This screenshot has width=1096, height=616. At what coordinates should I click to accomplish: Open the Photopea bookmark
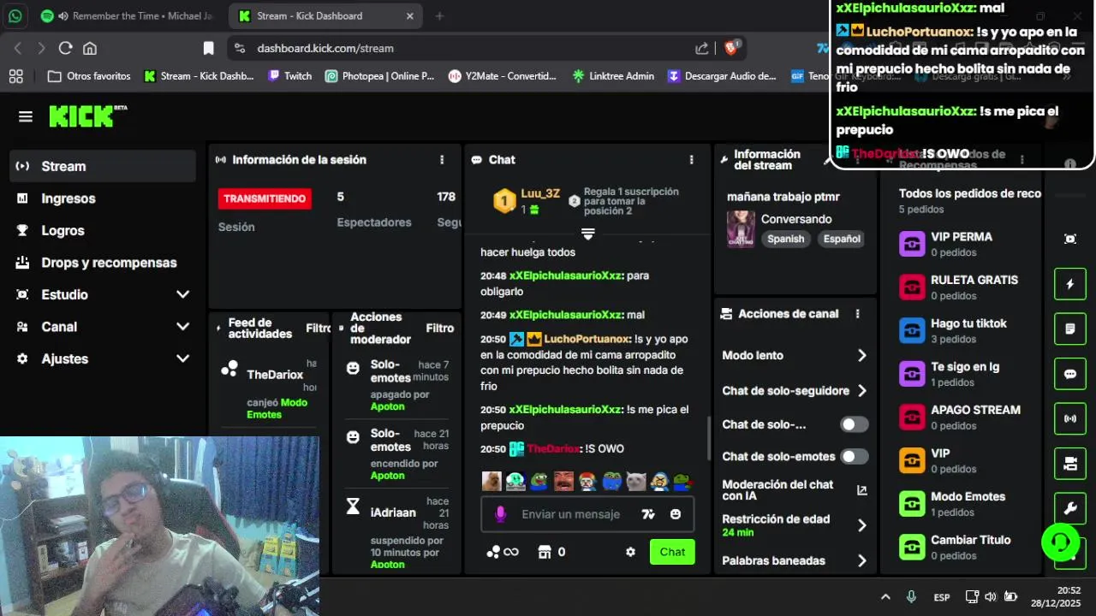379,76
